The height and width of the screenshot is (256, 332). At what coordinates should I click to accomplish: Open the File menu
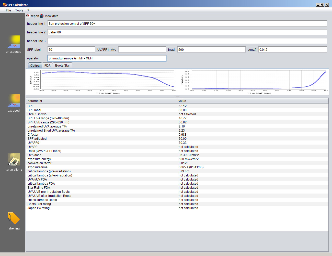(8, 10)
